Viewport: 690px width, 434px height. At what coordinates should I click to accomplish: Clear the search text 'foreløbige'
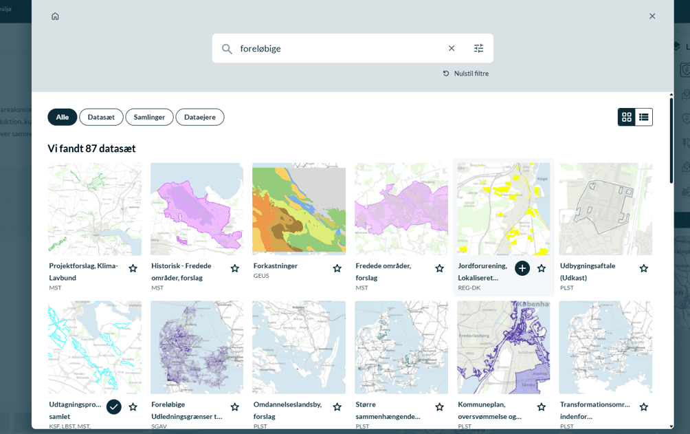coord(452,48)
